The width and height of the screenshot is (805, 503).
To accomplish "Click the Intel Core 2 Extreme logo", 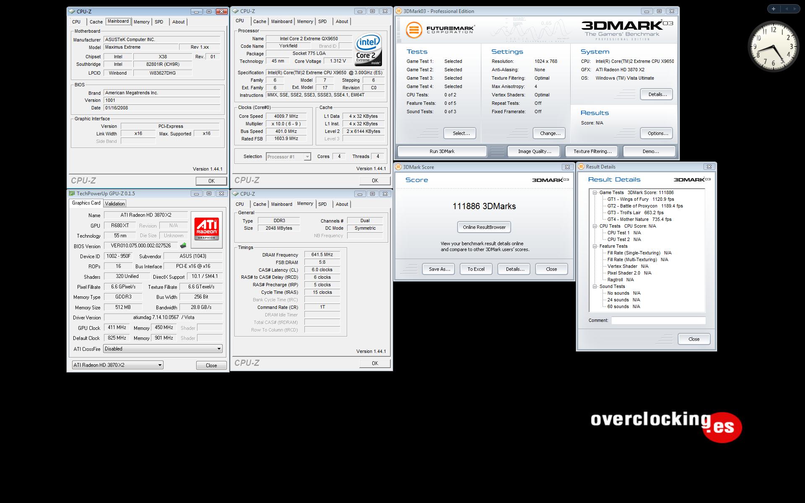I will (x=368, y=50).
